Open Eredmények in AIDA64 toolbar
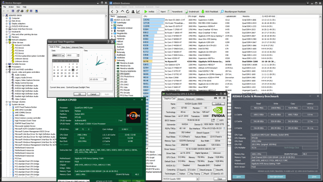 (x=192, y=12)
